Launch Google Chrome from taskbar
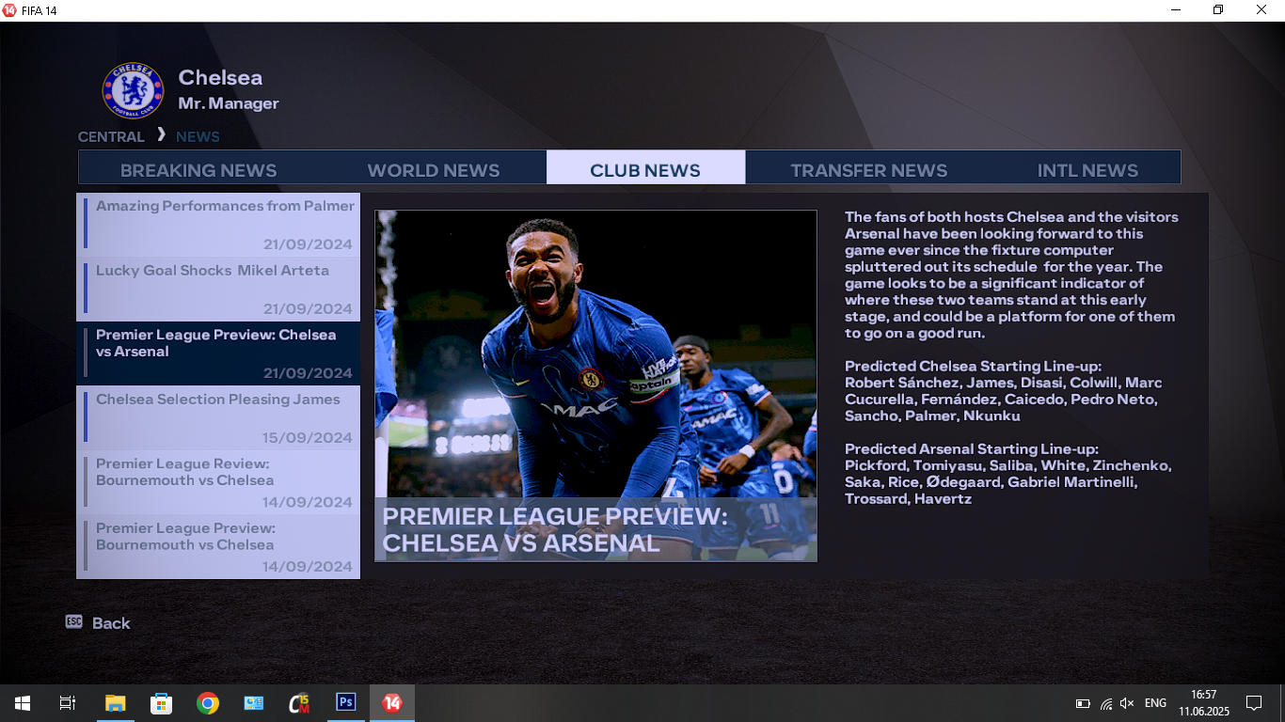The height and width of the screenshot is (722, 1285). point(207,703)
